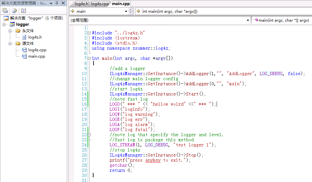Select main.cpp in the Solution Explorer
Viewport: 312px width, 182px height.
point(36,56)
